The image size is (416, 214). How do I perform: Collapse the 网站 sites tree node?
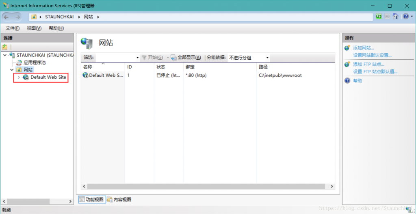tap(12, 70)
